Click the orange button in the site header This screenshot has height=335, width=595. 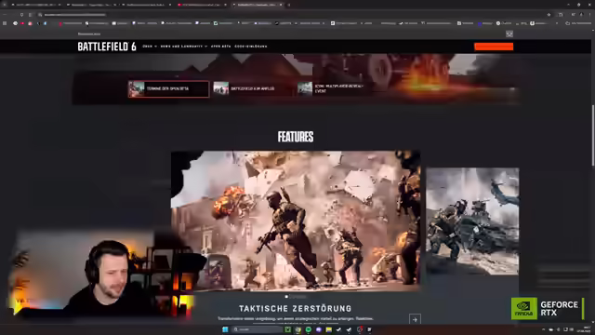pos(494,47)
